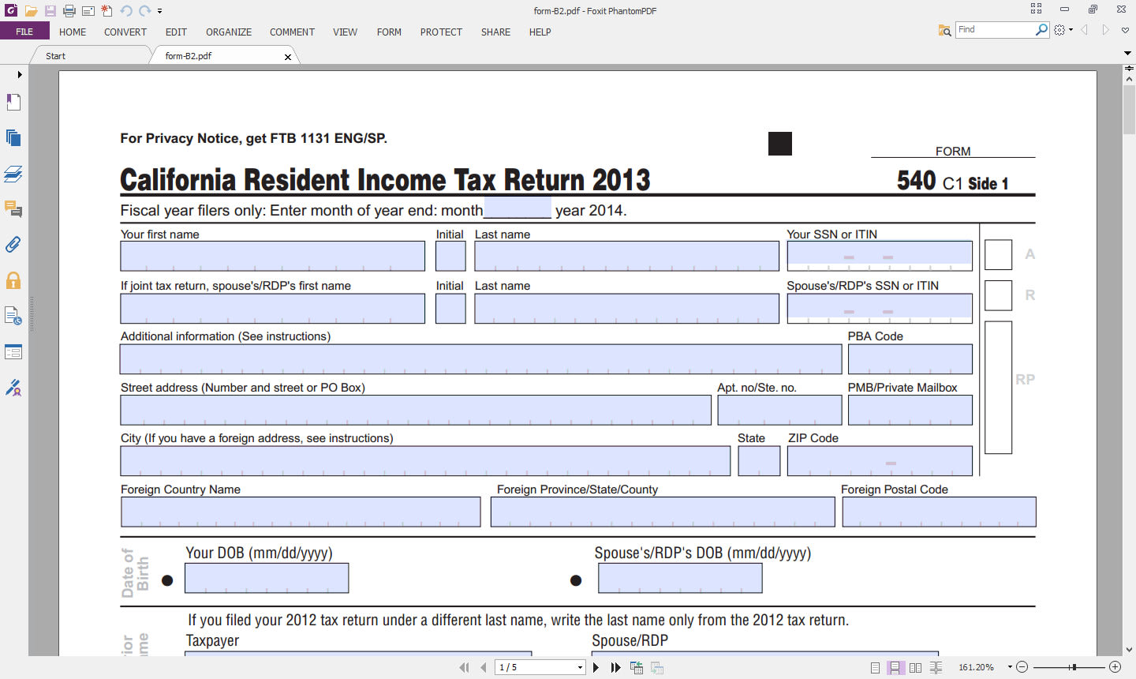Viewport: 1136px width, 679px height.
Task: Click inside the Find search box
Action: 995,30
